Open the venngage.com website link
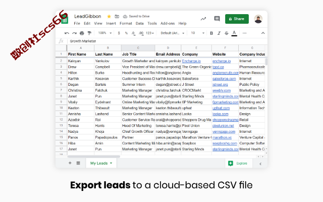The image size is (323, 202). 224,131
